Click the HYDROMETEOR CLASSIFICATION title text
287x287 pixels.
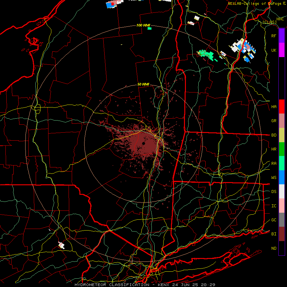[x=112, y=285]
